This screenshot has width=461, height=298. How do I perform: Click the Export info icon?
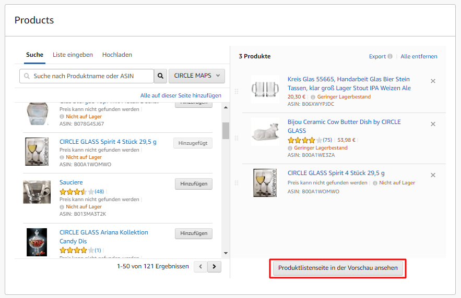coord(390,56)
